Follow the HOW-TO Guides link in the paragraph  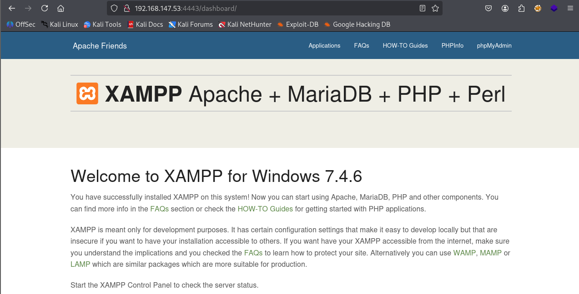point(265,209)
